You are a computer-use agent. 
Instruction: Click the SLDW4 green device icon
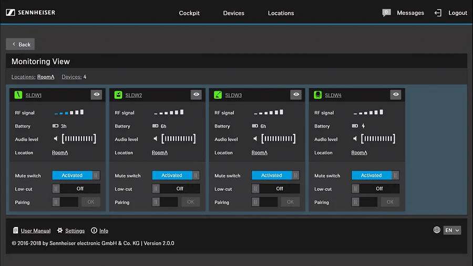(x=317, y=95)
